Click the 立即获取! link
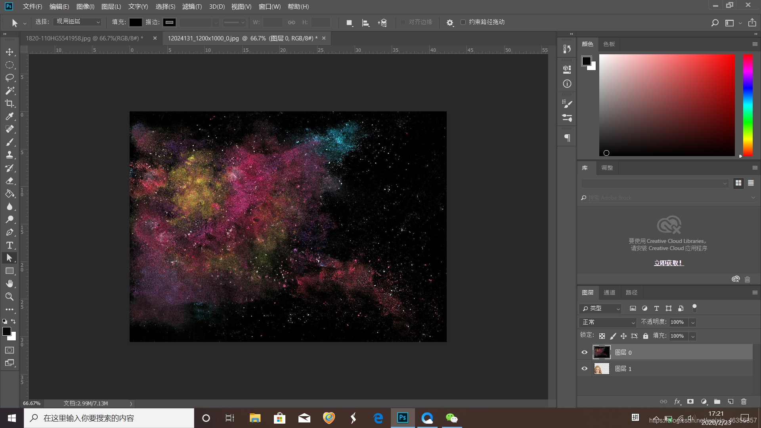 tap(669, 263)
